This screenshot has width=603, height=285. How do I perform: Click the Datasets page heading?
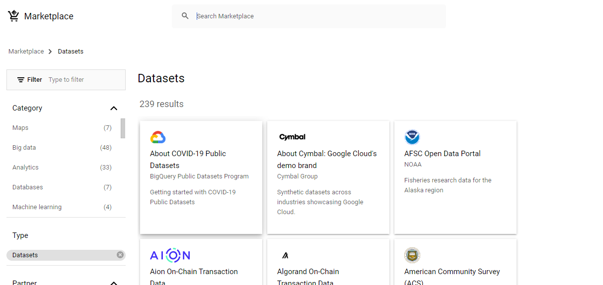pyautogui.click(x=161, y=78)
